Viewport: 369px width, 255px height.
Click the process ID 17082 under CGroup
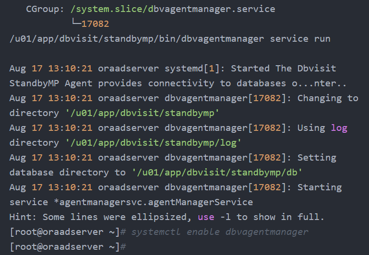tap(95, 24)
